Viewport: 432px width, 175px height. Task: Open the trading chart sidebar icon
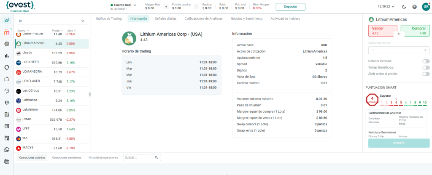pos(7,20)
